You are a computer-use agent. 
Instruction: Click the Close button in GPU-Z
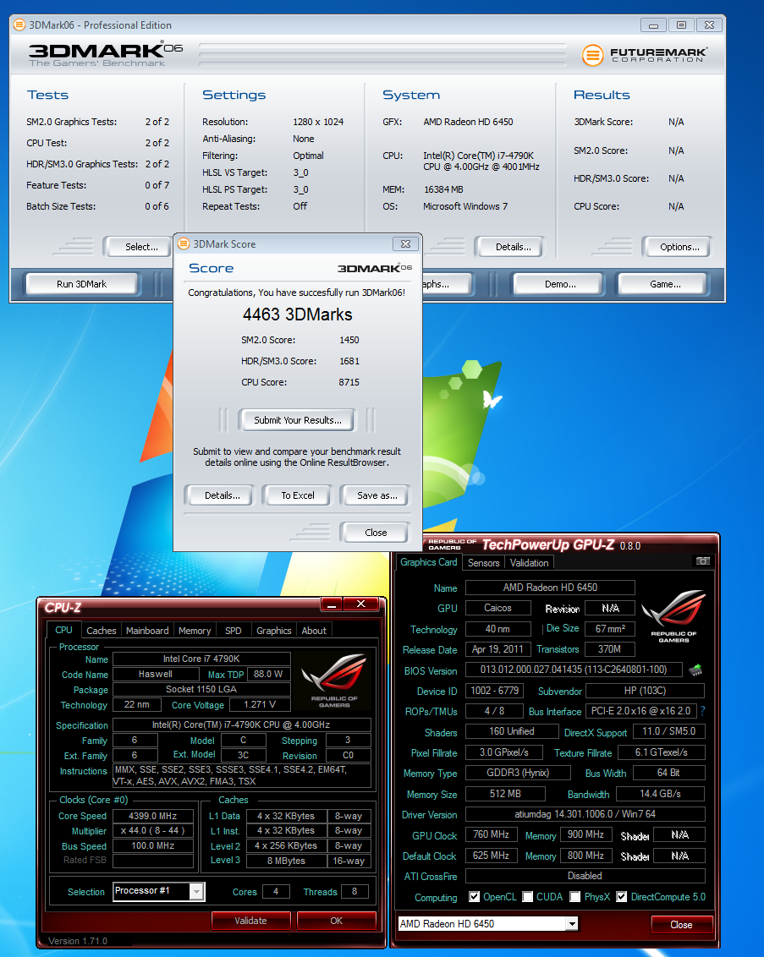[x=682, y=924]
